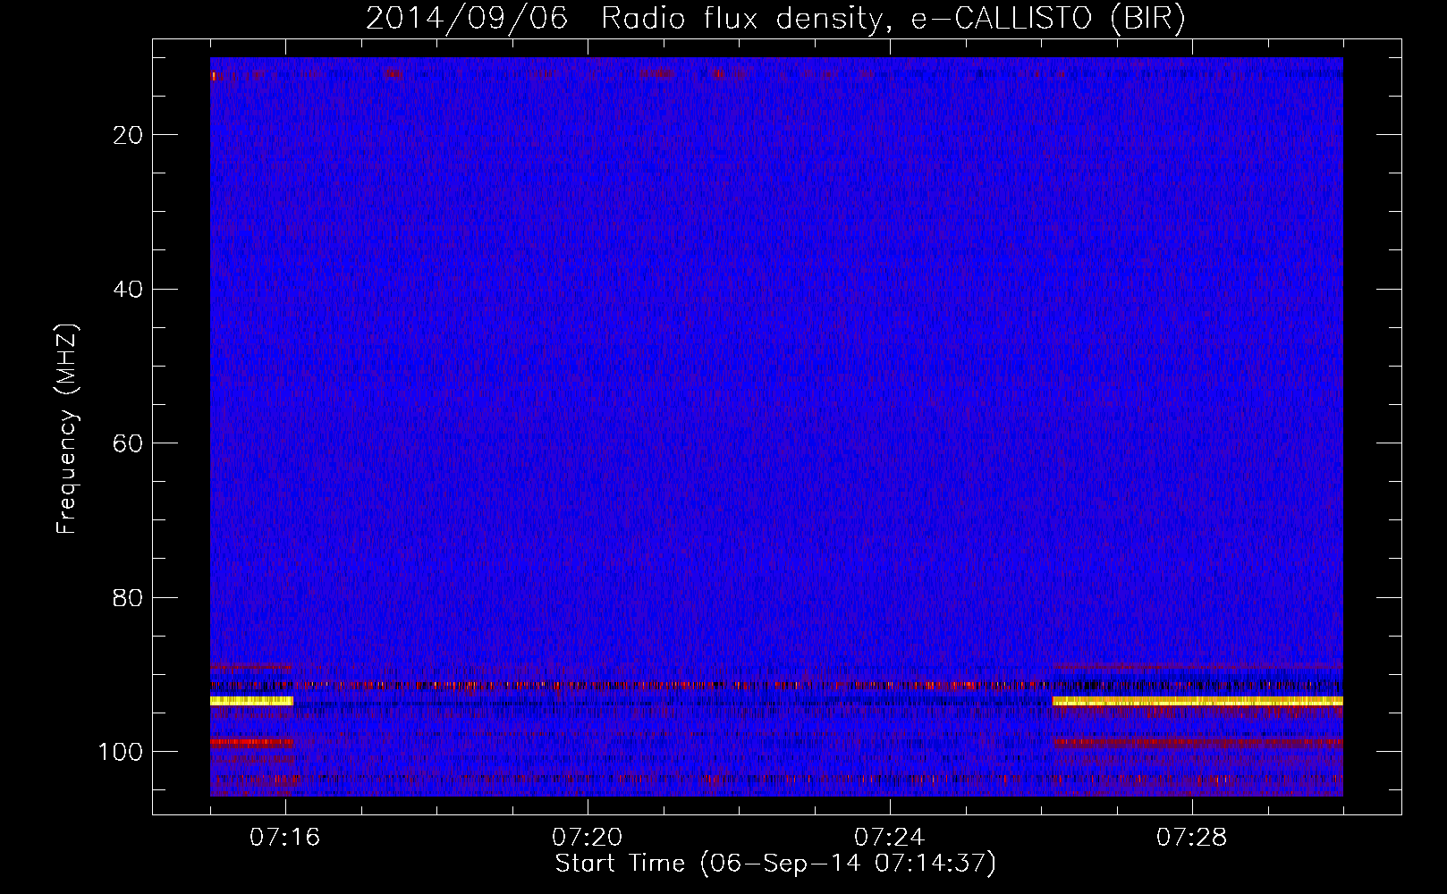The width and height of the screenshot is (1447, 894).
Task: Click the "60" frequency tick label
Action: (x=129, y=443)
